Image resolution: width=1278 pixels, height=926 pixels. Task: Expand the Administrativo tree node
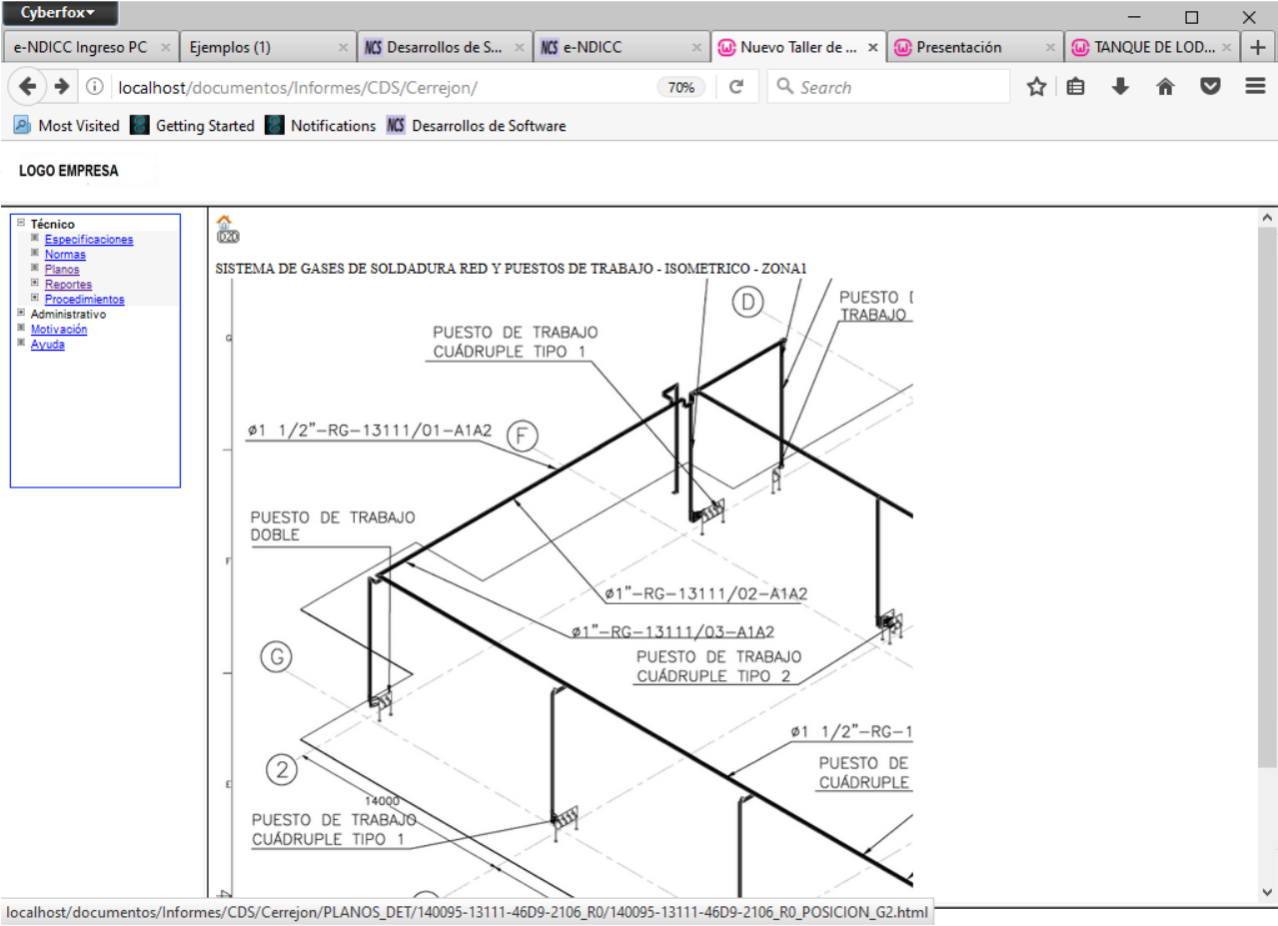click(x=21, y=313)
